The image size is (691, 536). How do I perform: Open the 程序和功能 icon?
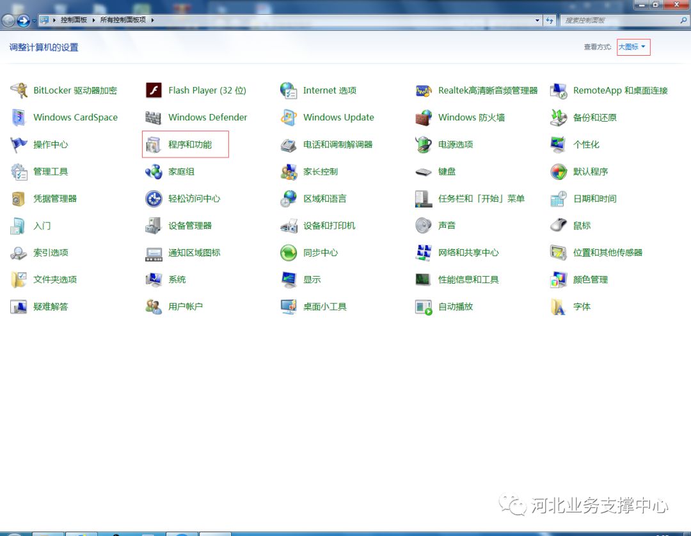click(x=154, y=145)
